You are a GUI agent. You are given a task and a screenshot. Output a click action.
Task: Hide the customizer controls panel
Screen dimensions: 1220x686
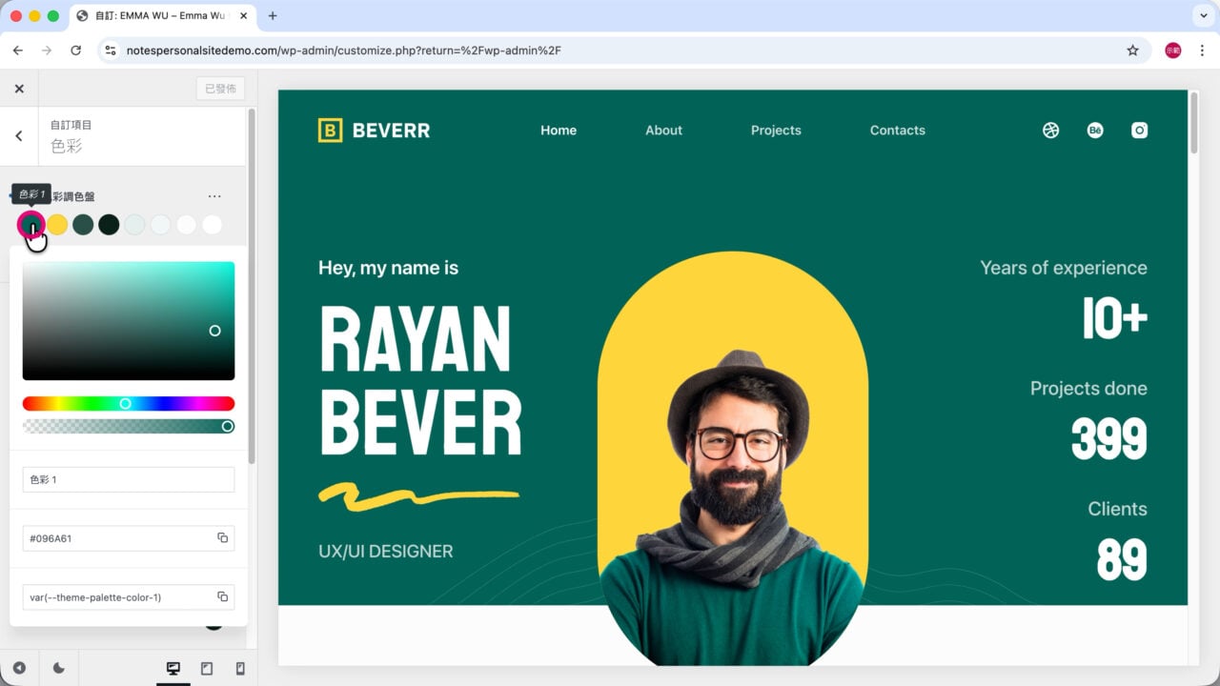(x=19, y=669)
